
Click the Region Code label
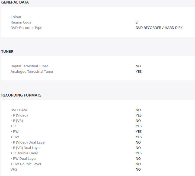pos(21,22)
